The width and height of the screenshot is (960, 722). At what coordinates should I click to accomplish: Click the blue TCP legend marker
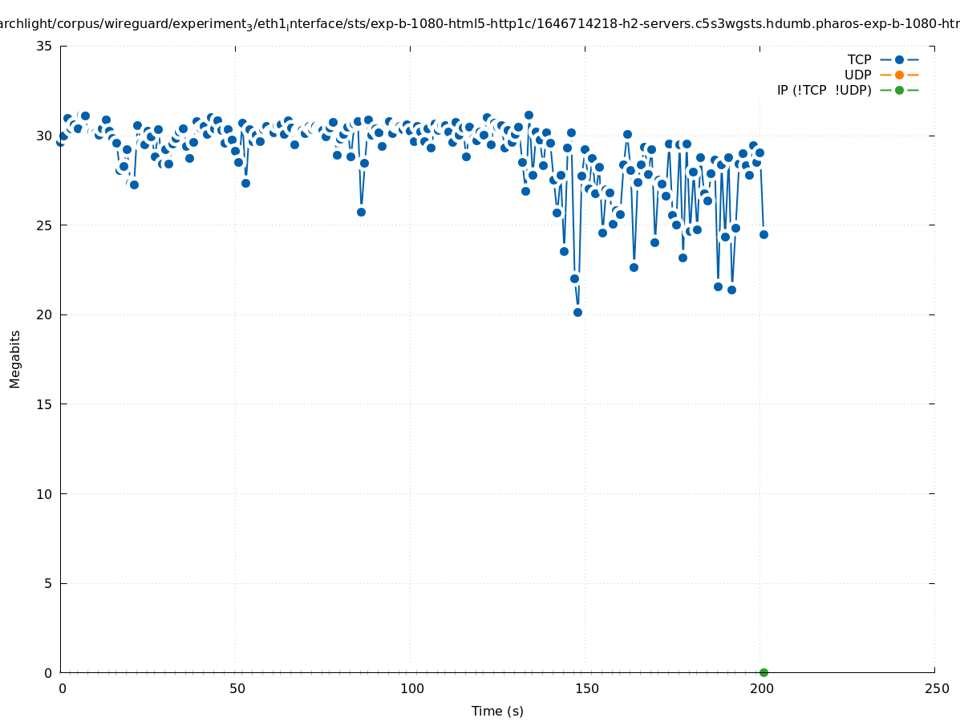pos(899,59)
